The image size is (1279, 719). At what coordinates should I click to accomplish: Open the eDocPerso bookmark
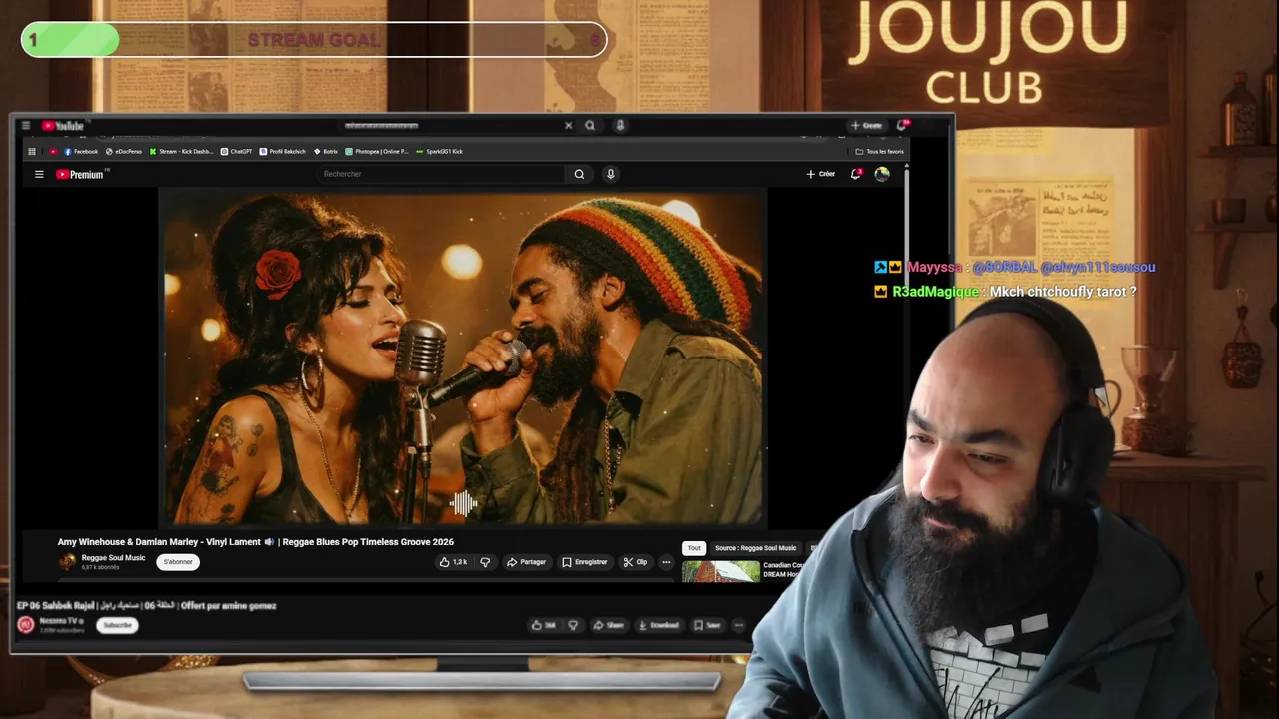click(x=124, y=152)
